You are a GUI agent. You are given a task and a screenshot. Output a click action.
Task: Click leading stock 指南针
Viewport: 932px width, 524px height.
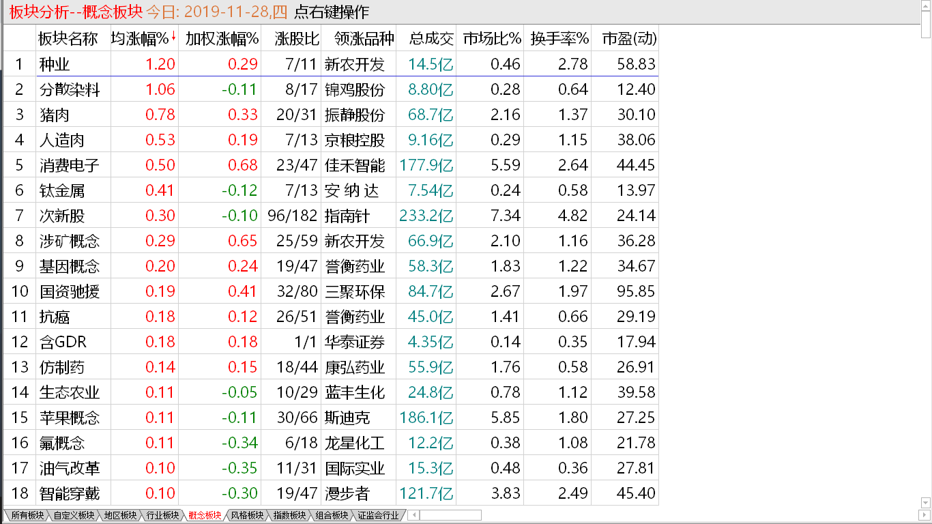click(x=347, y=216)
